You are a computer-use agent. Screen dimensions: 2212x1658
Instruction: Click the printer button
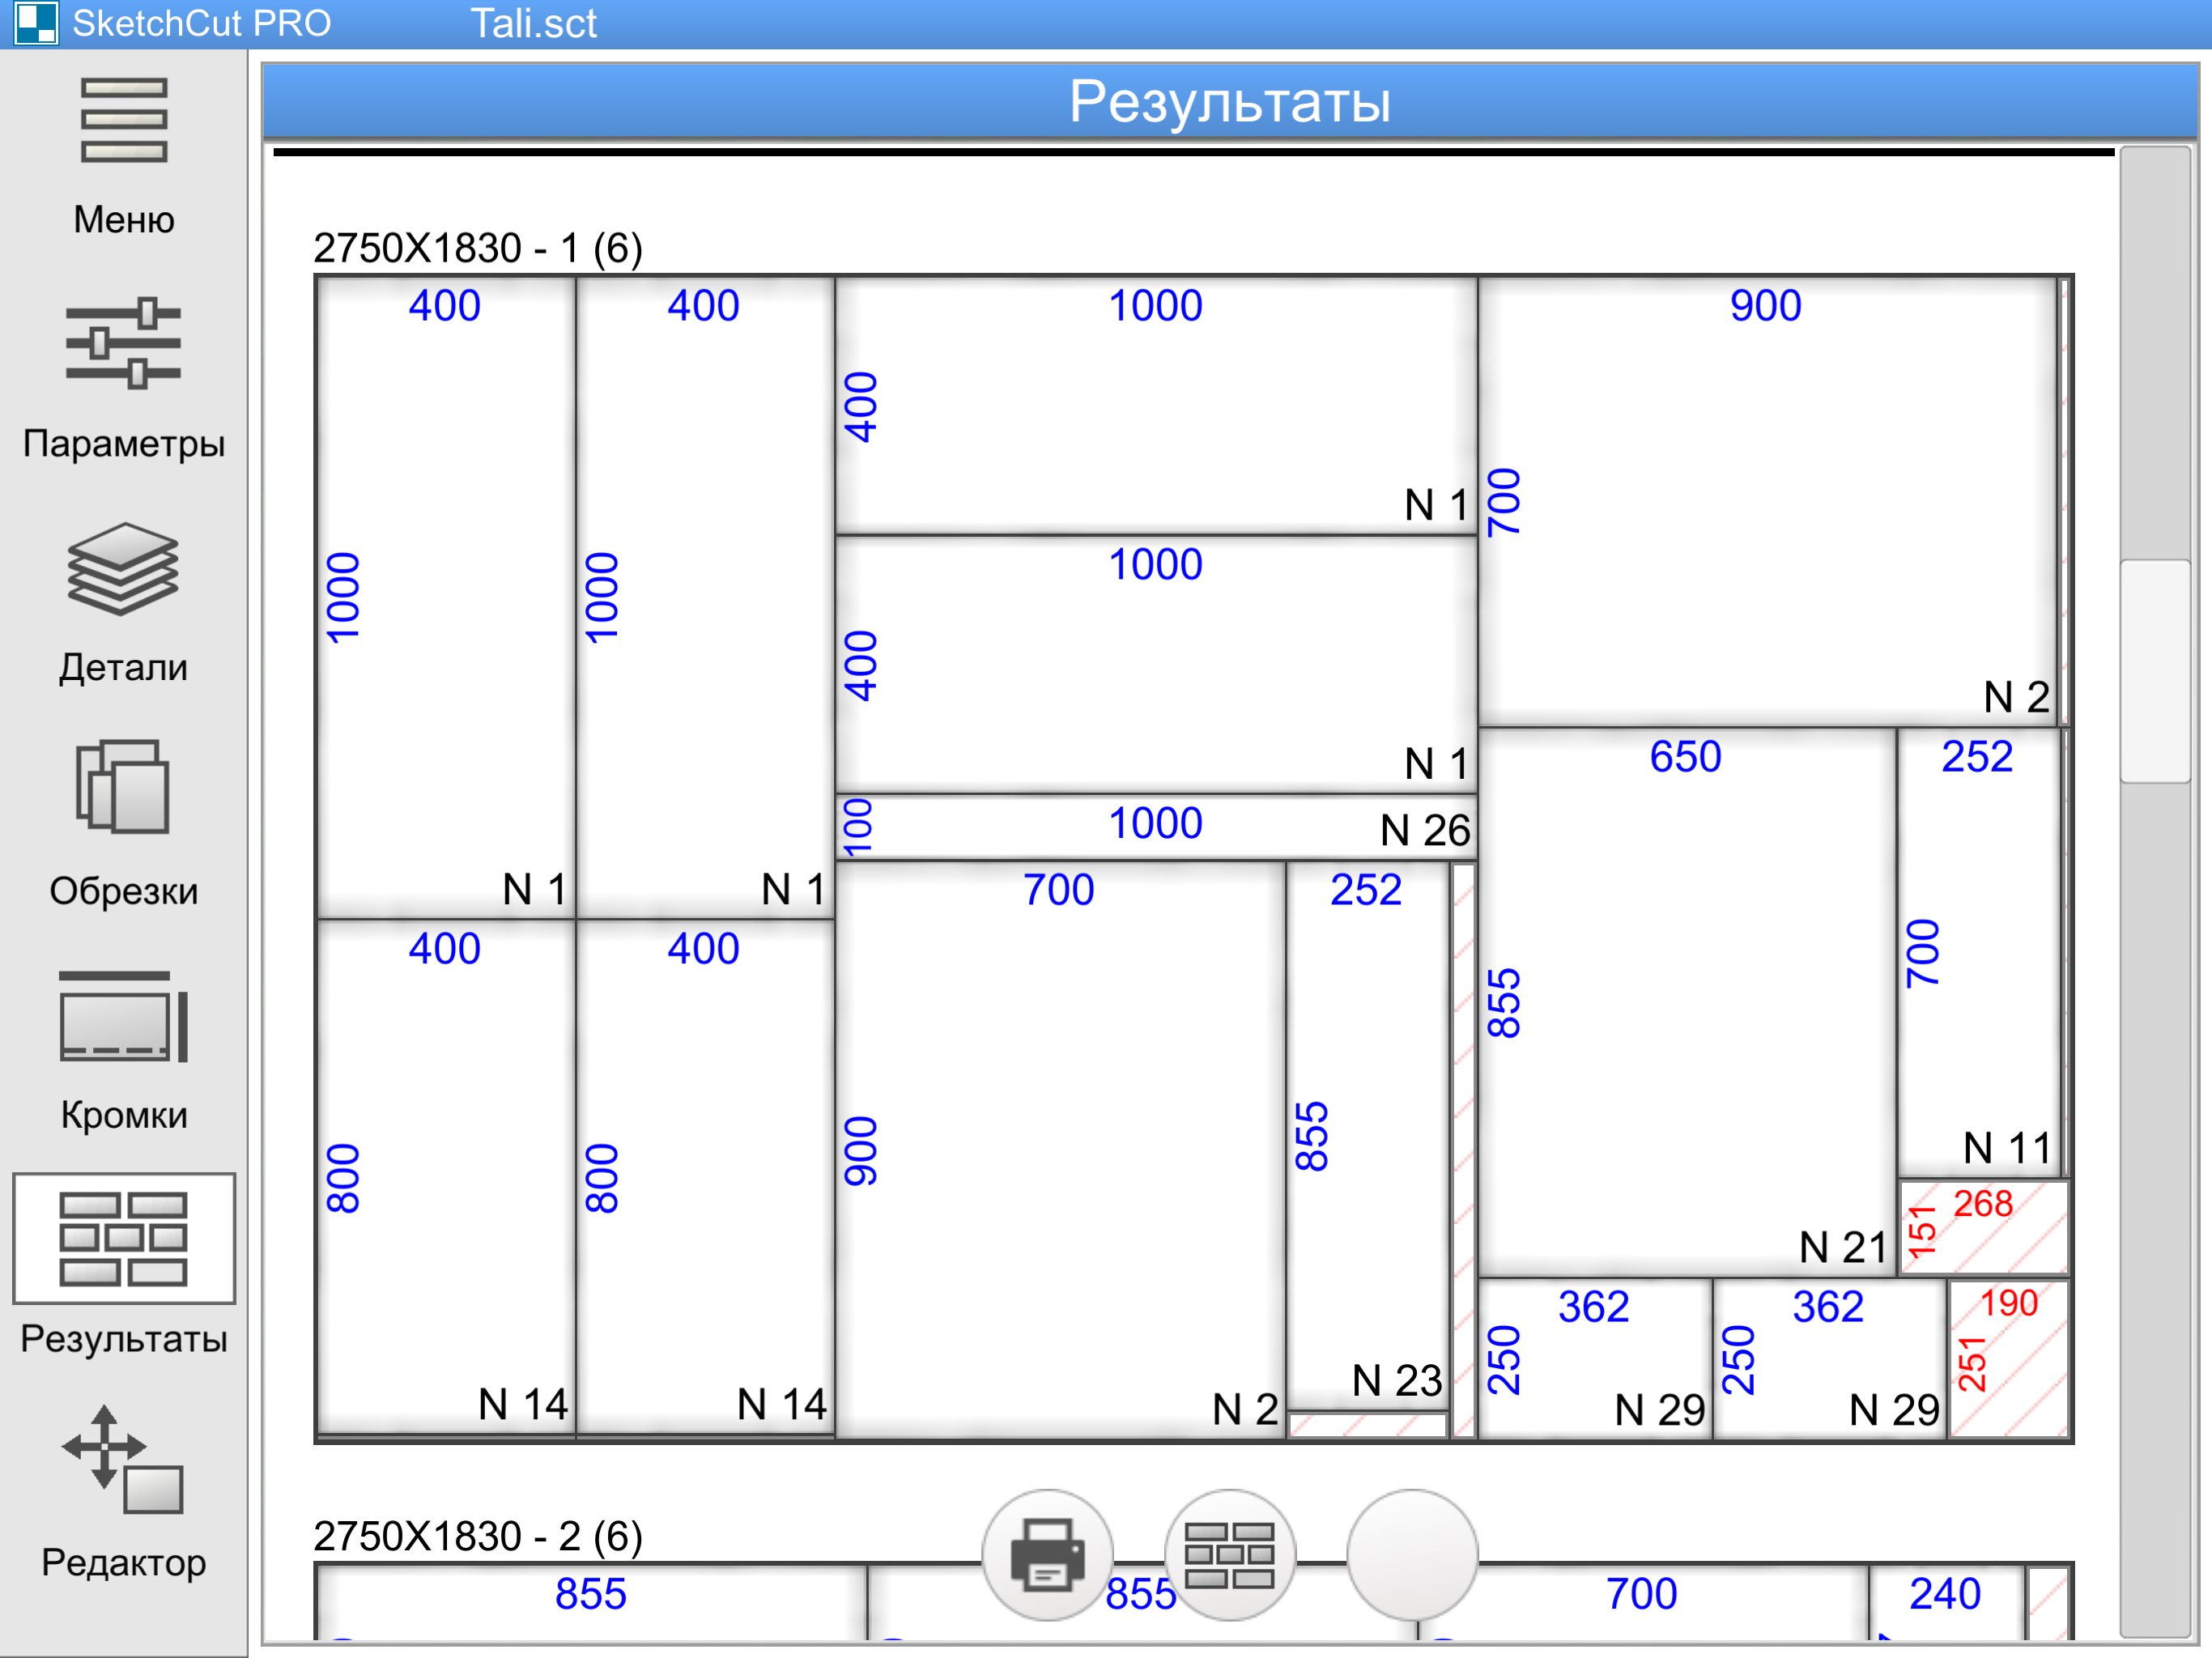[x=1047, y=1555]
